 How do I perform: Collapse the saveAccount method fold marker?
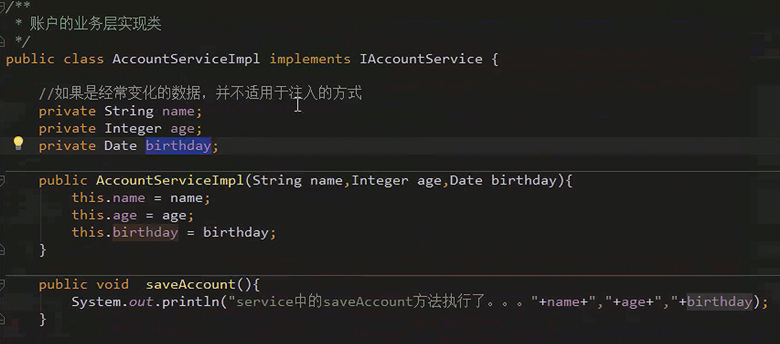[2, 285]
